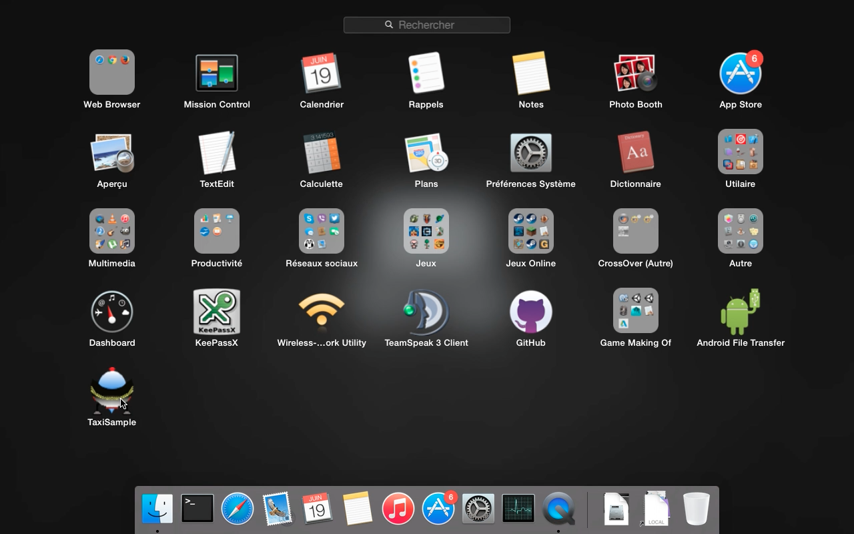Image resolution: width=854 pixels, height=534 pixels.
Task: Expand the Web Browser folder
Action: 111,73
